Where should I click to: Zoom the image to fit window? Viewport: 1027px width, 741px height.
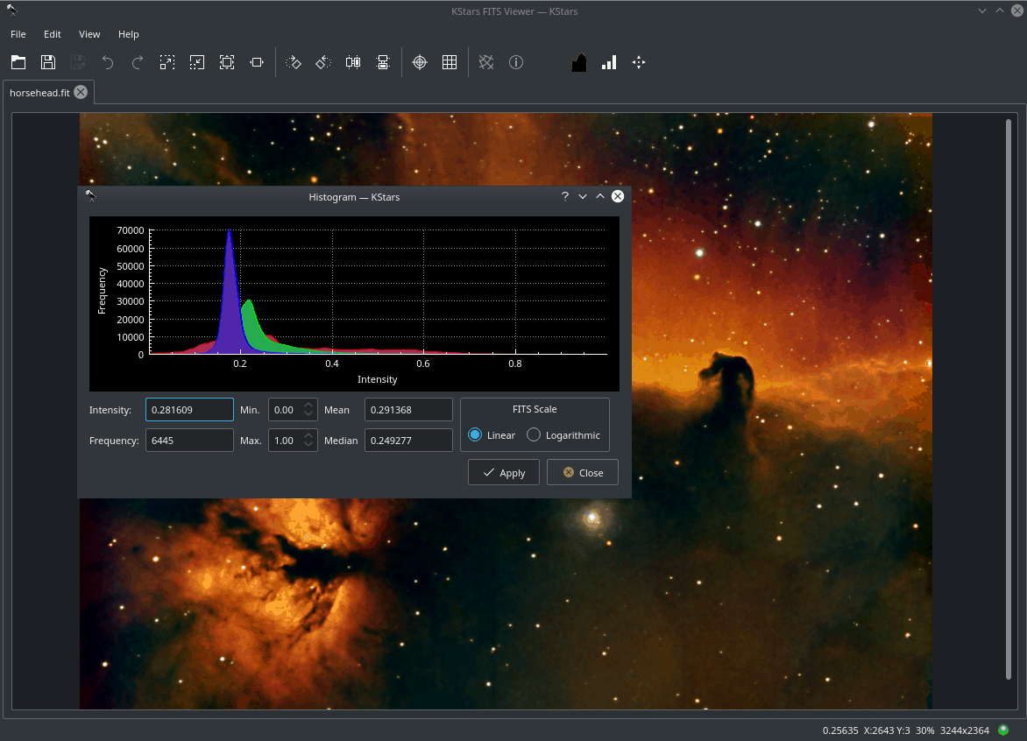[226, 62]
